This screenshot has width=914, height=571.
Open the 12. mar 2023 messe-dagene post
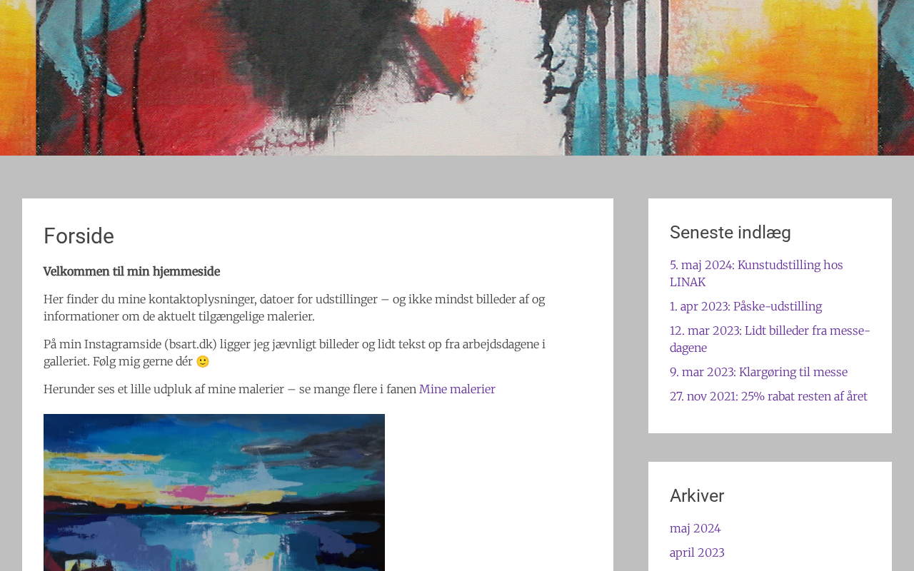pos(770,339)
